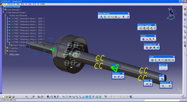The height and width of the screenshot is (102, 187).
Task: Click the magnifier icon in the A... toolbar
Action: (x=162, y=79)
